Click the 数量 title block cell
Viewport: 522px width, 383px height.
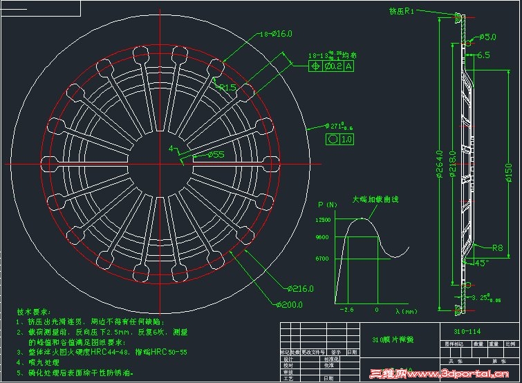point(478,344)
